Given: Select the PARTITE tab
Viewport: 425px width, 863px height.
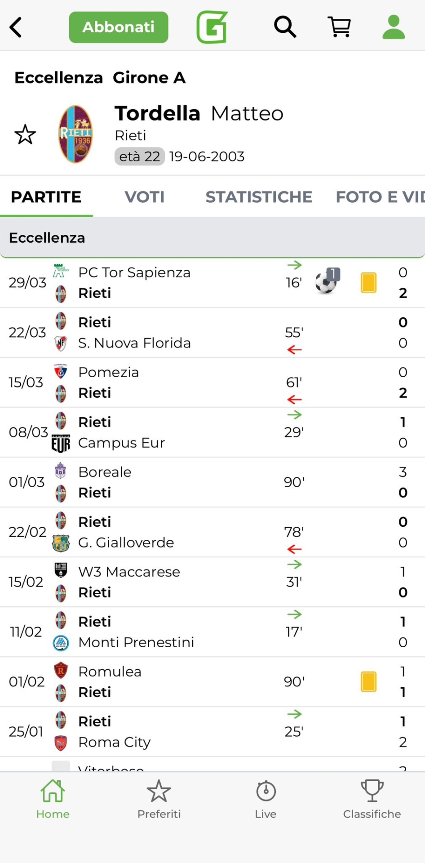Looking at the screenshot, I should (x=46, y=197).
